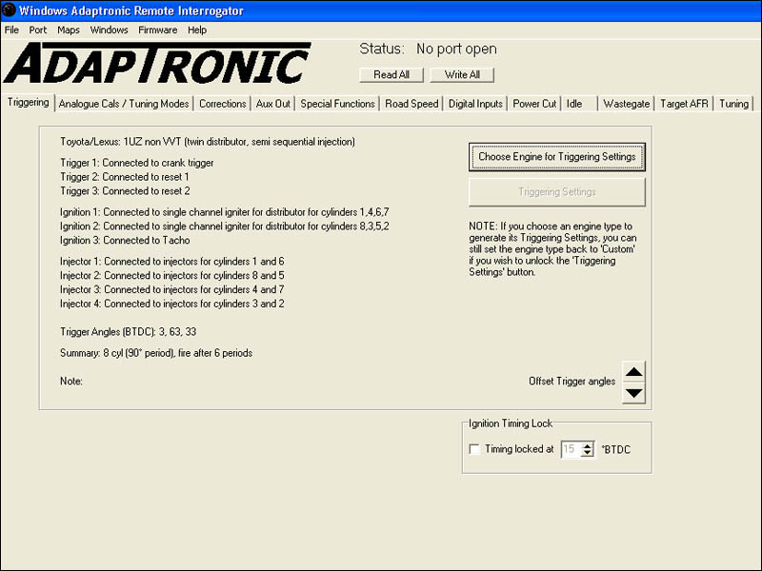Click 'Injector 4' cylinders 3 and 2 line
This screenshot has width=762, height=571.
pyautogui.click(x=172, y=304)
